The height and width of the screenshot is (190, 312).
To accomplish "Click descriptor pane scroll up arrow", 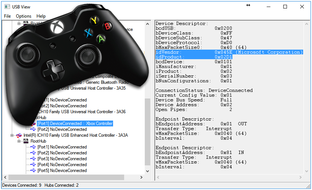I will tap(306, 24).
